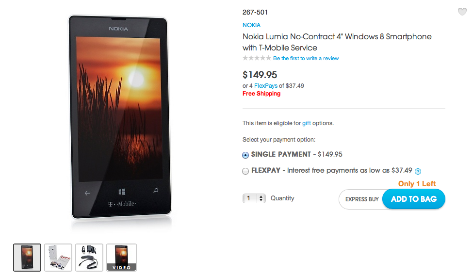Open the FlexPays link under the price
The height and width of the screenshot is (276, 473).
pyautogui.click(x=266, y=86)
